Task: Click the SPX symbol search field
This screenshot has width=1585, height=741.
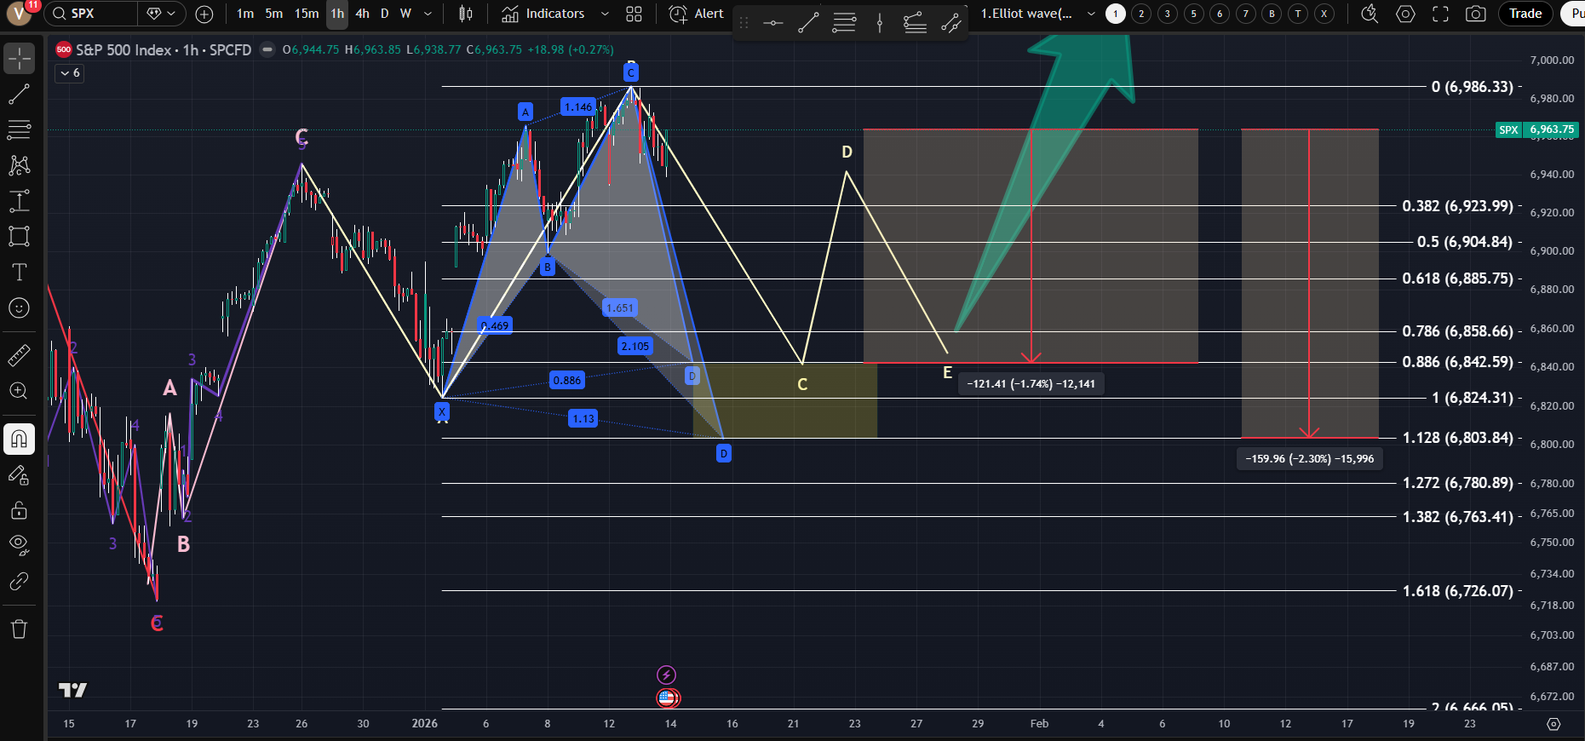Action: coord(92,14)
